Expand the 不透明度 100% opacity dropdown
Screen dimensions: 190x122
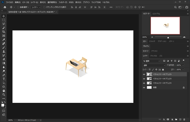point(183,65)
